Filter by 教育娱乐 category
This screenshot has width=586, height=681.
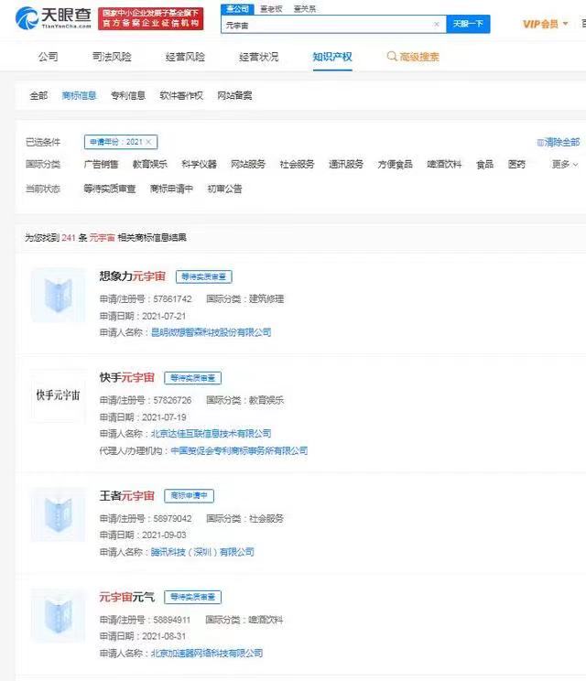[150, 164]
